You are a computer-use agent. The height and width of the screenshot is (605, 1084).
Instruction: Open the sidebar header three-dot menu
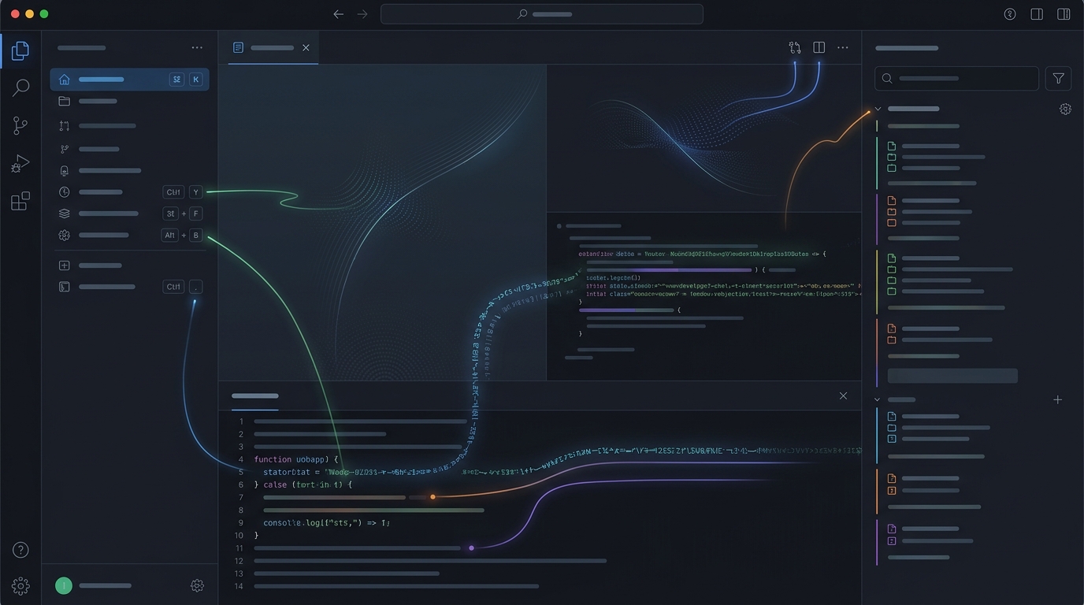pyautogui.click(x=197, y=48)
